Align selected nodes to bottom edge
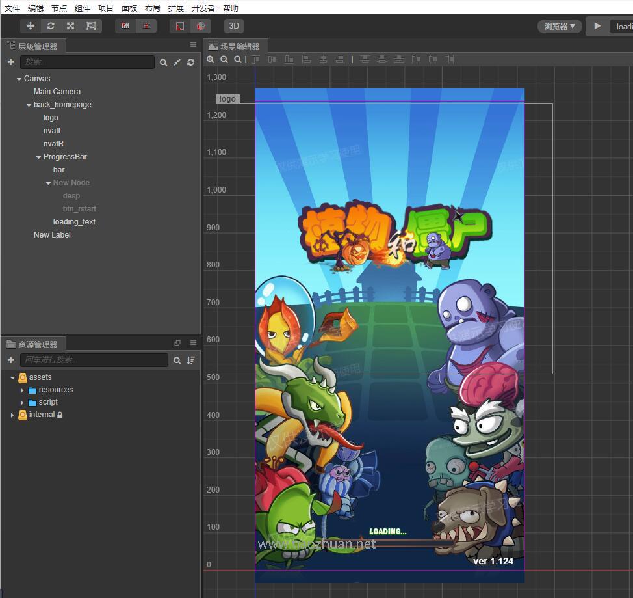Viewport: 633px width, 598px height. point(289,60)
